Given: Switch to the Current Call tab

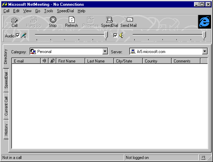Looking at the screenshot, I should 6,106.
